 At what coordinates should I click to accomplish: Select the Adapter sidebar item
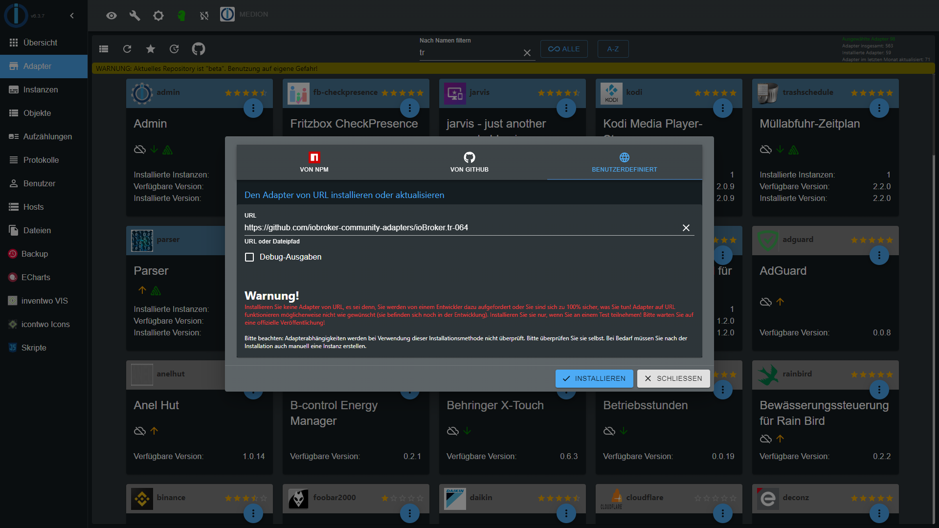pyautogui.click(x=44, y=66)
